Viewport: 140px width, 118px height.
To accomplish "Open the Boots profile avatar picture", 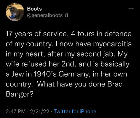I will pos(15,12).
